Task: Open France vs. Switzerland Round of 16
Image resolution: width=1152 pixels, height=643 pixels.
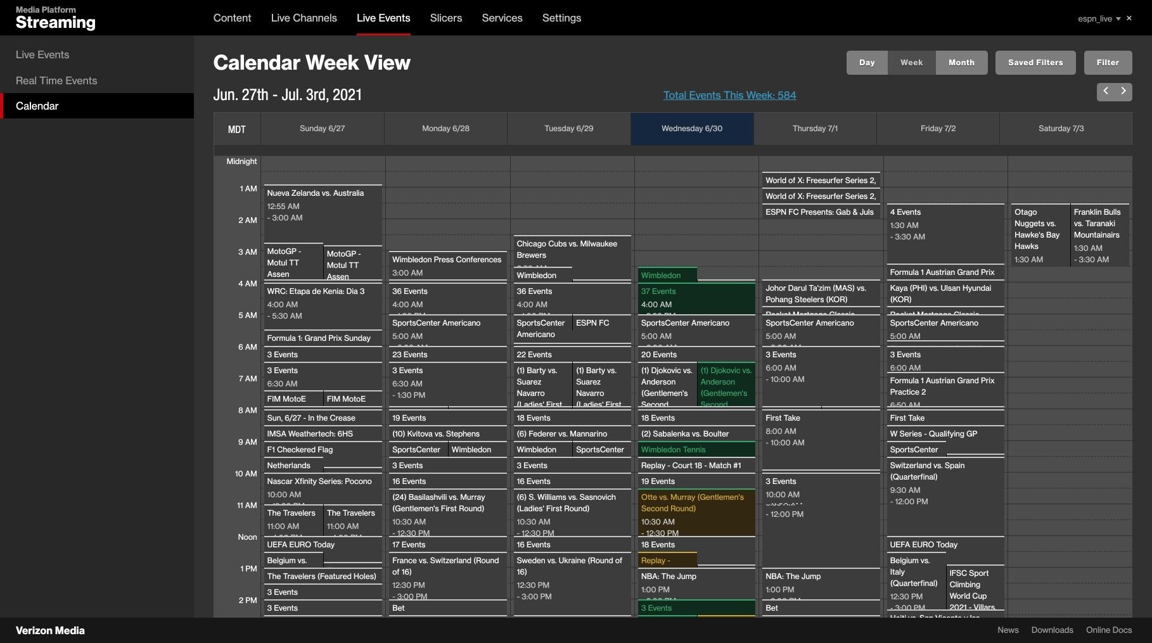Action: coord(447,576)
